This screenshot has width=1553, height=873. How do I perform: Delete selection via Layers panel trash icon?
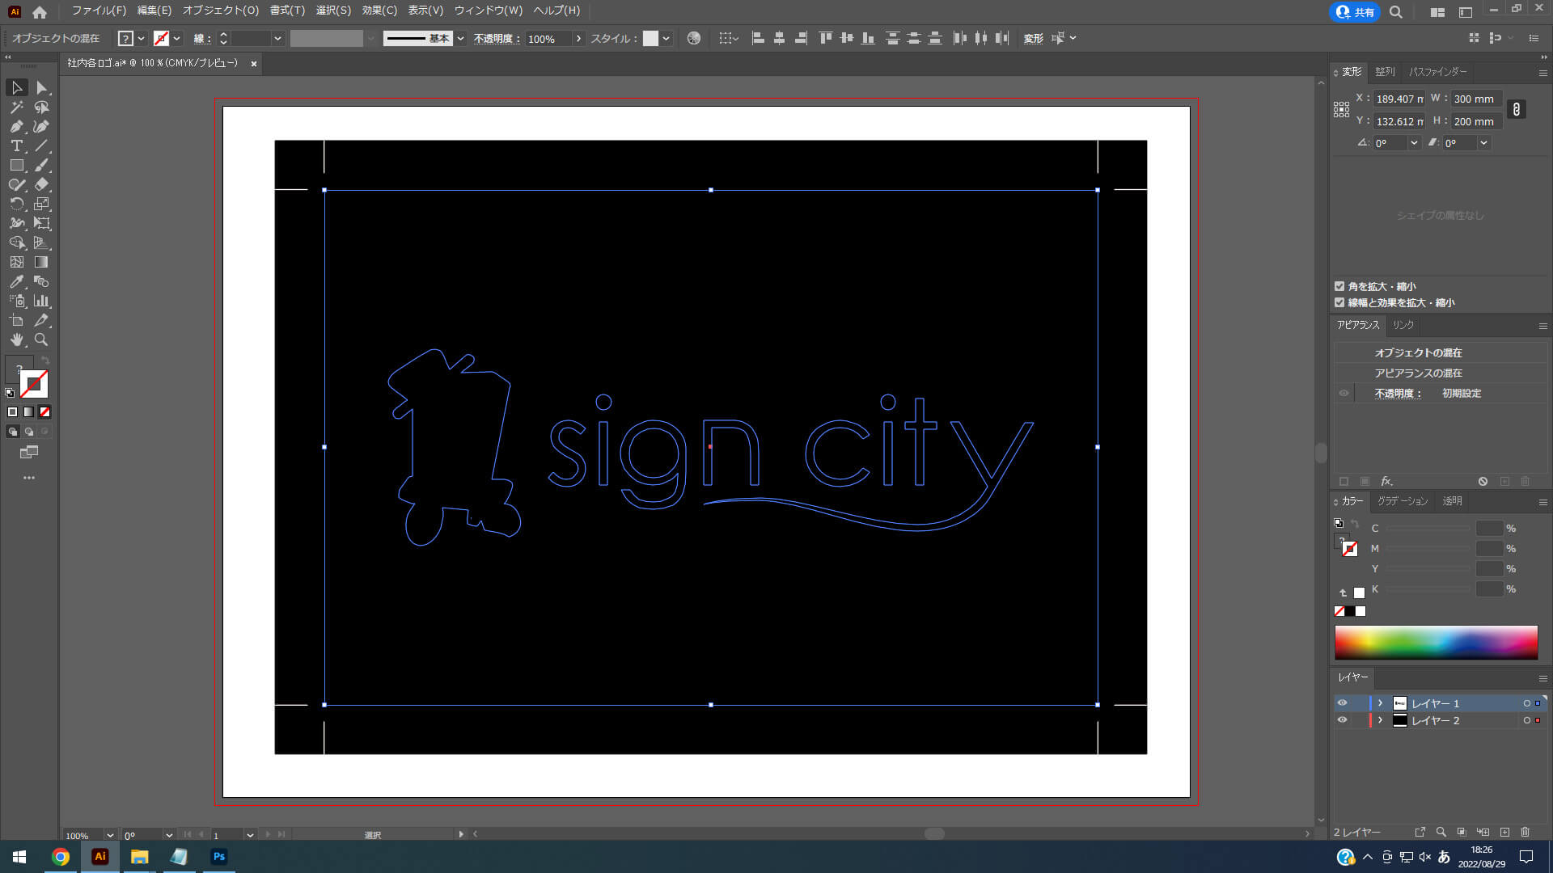(x=1525, y=832)
